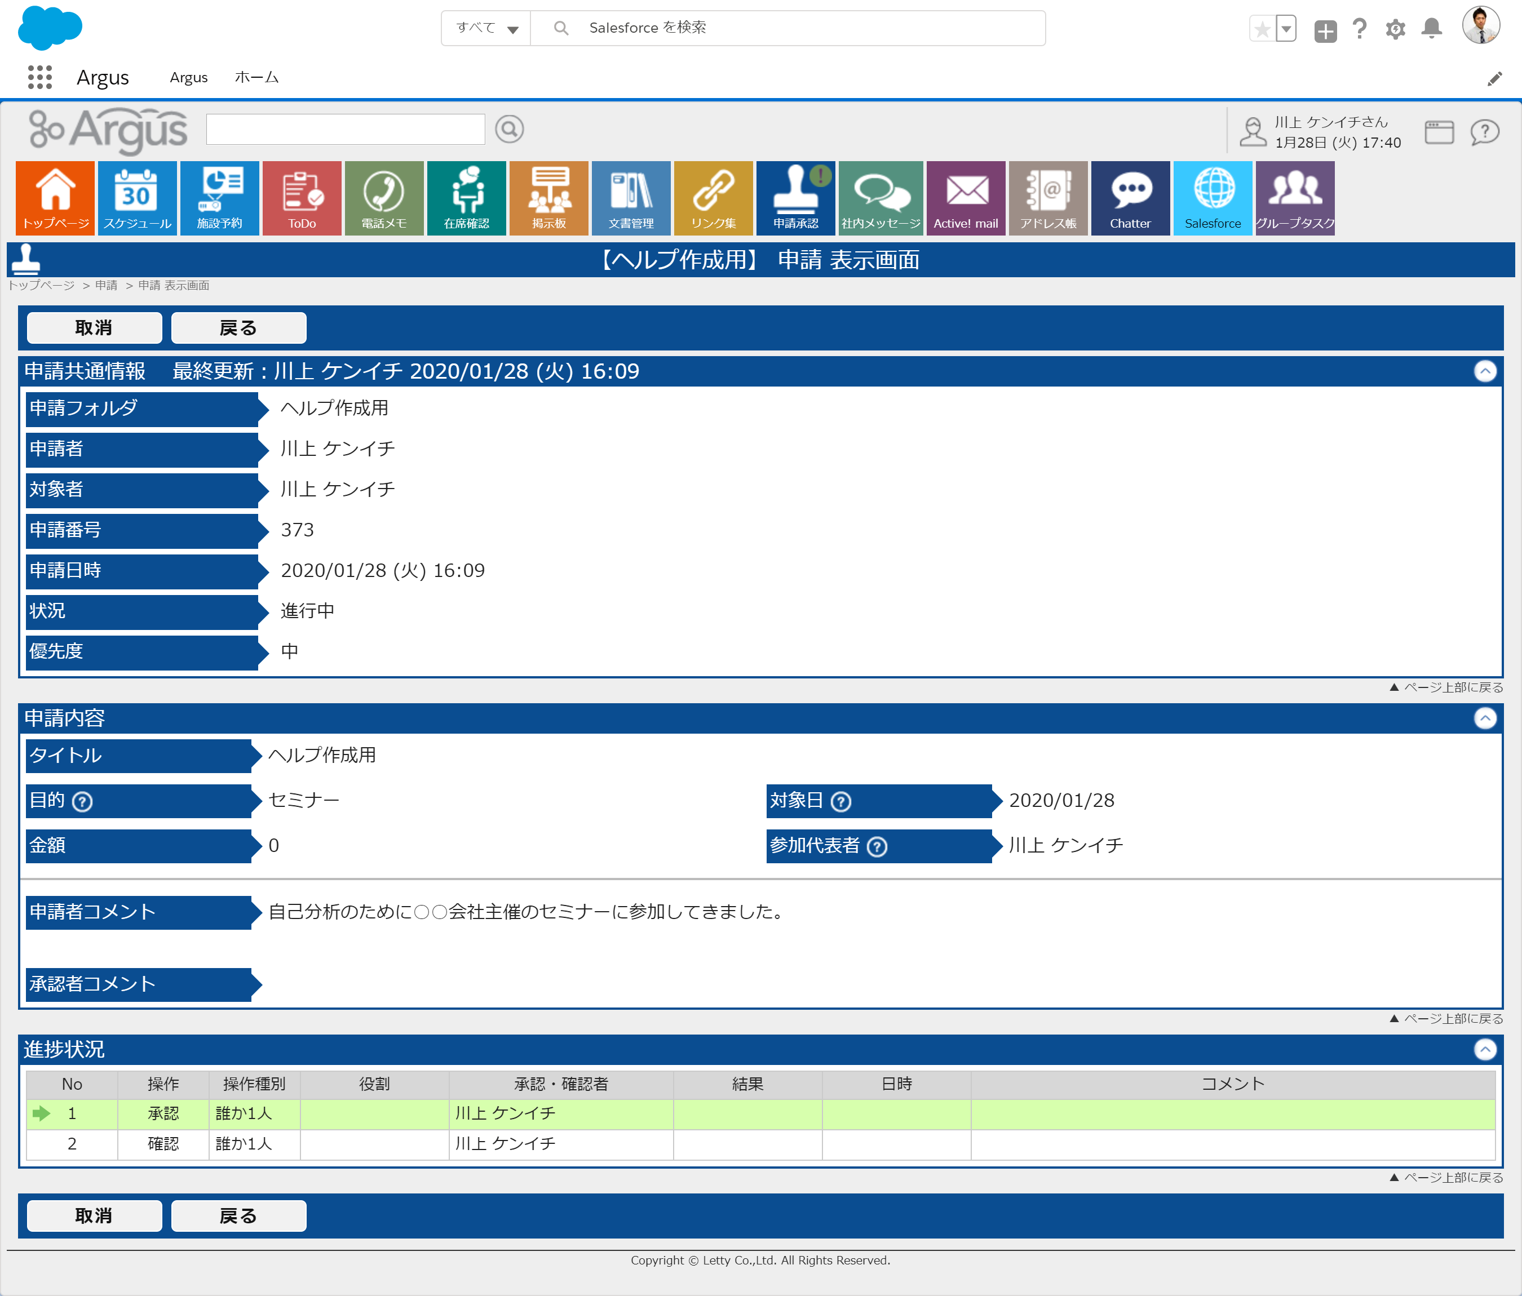Click the top 取消 button

pyautogui.click(x=94, y=328)
